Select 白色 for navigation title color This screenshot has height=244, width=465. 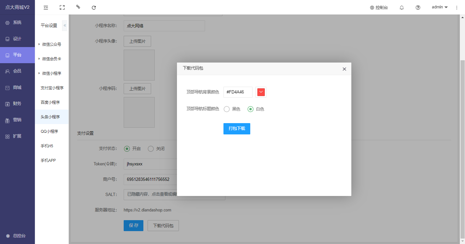click(x=250, y=109)
